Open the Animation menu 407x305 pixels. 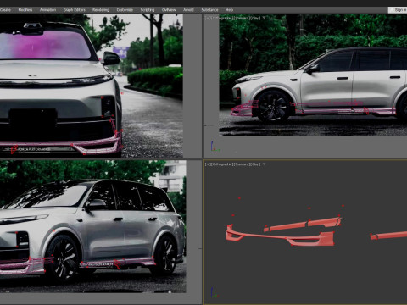[x=47, y=10]
